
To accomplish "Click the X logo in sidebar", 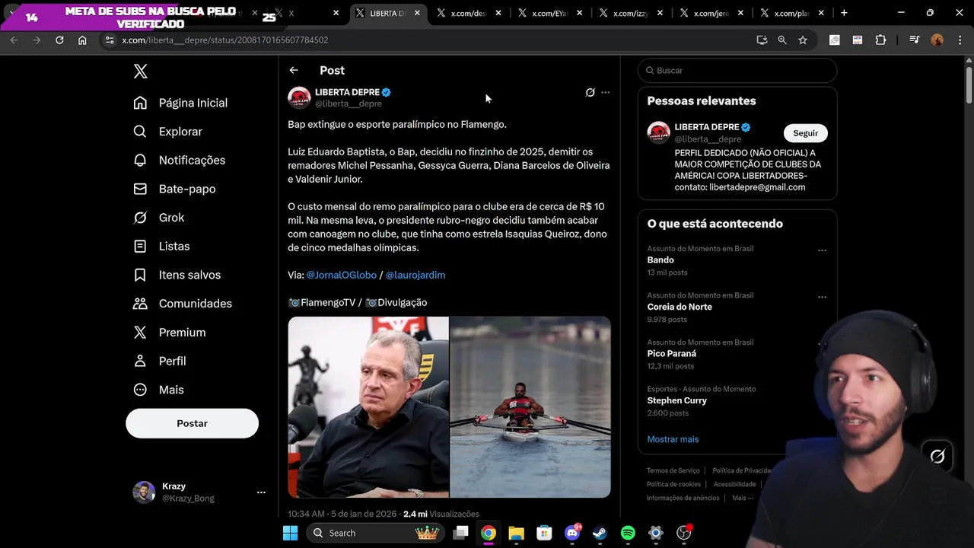I will 141,72.
